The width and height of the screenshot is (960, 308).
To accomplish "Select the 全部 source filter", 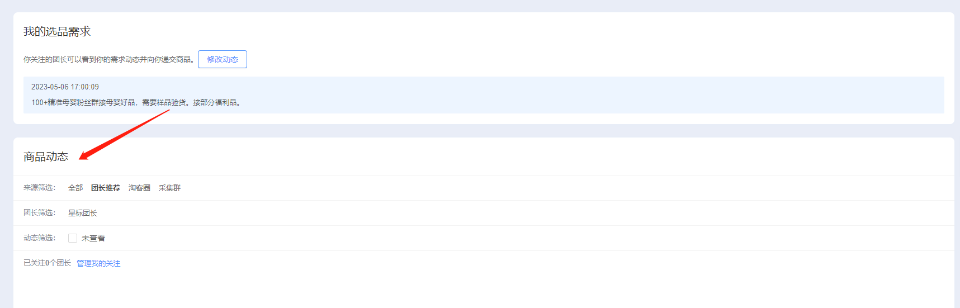I will click(75, 188).
